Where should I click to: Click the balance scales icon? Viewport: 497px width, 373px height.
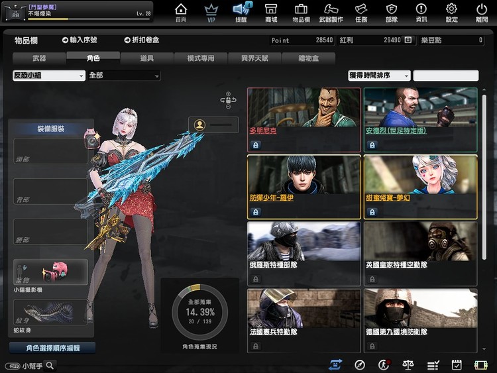(x=408, y=365)
